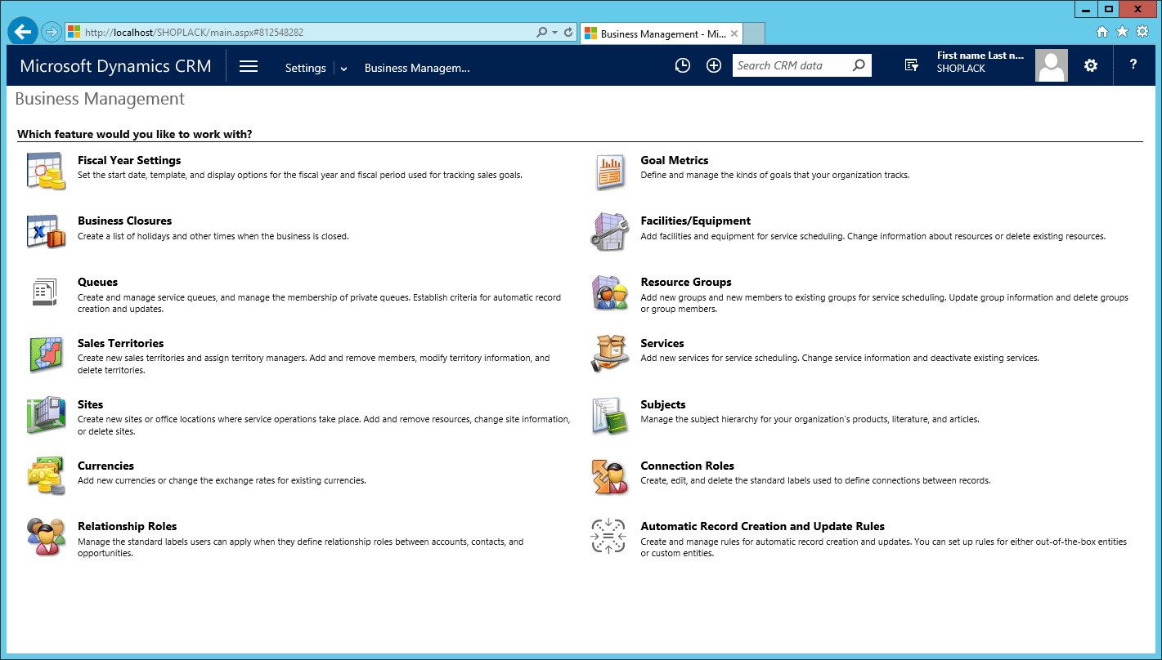Click the Business Closures icon
This screenshot has height=660, width=1162.
coord(46,232)
